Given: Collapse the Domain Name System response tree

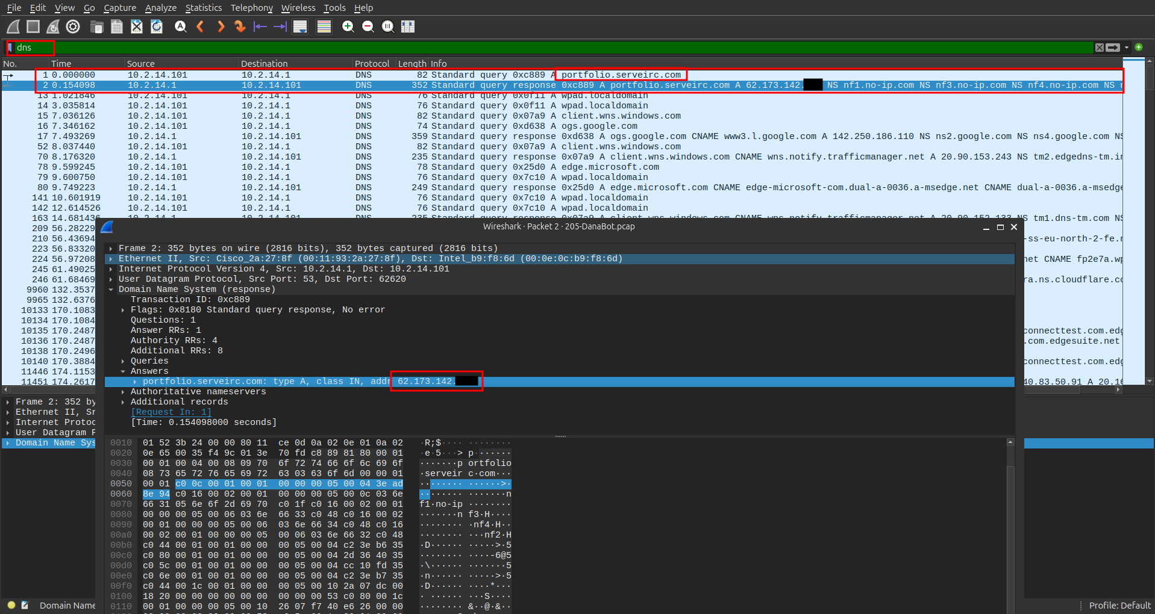Looking at the screenshot, I should click(111, 289).
